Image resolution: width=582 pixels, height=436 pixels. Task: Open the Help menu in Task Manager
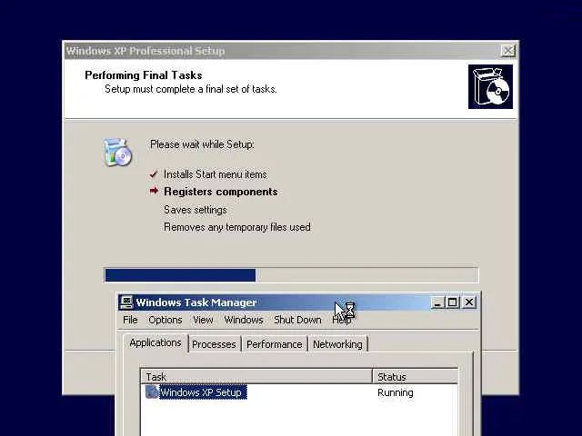tap(342, 320)
